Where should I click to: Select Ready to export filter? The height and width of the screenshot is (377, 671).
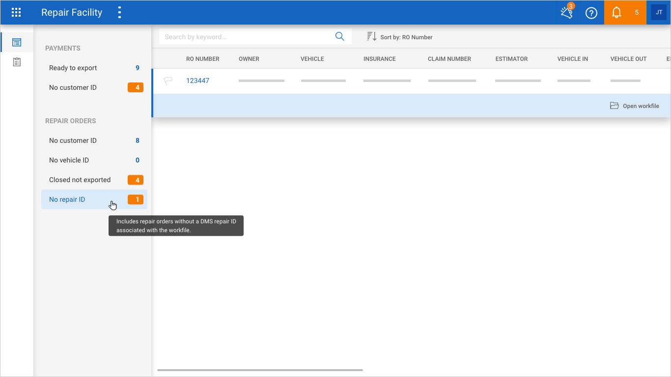[x=73, y=68]
